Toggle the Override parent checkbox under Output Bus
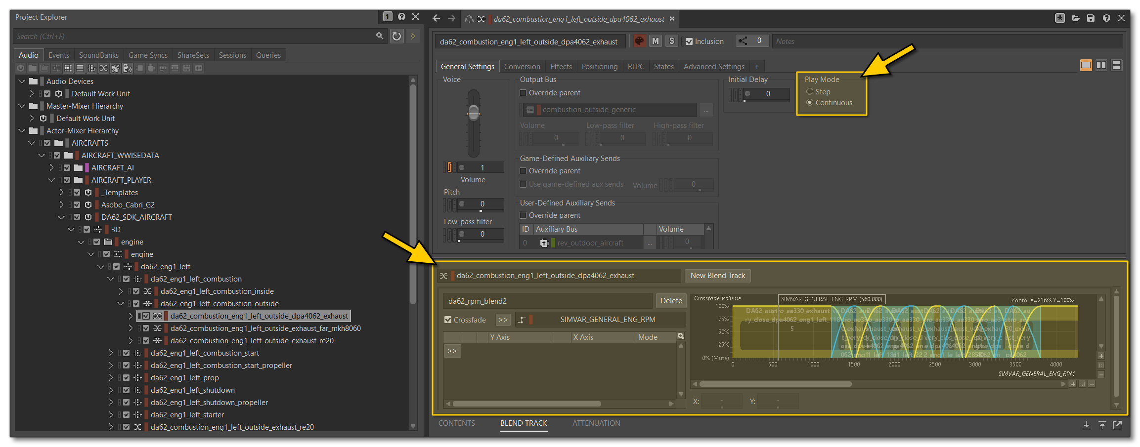 click(523, 92)
